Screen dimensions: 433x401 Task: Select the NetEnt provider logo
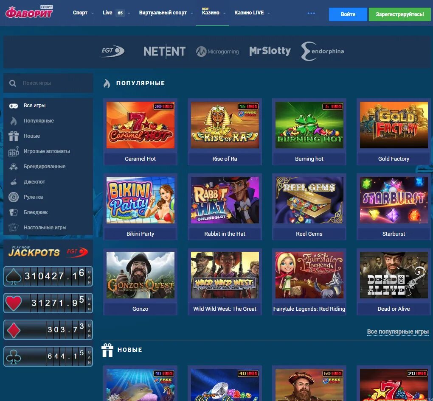pos(164,51)
